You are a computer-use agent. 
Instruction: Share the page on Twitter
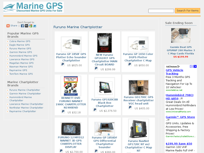pyautogui.click(x=35, y=26)
